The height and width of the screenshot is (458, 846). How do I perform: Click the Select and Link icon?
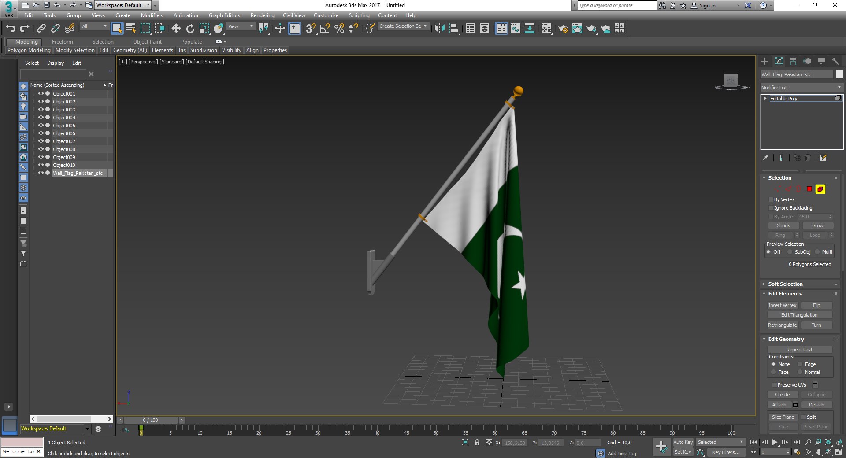41,29
